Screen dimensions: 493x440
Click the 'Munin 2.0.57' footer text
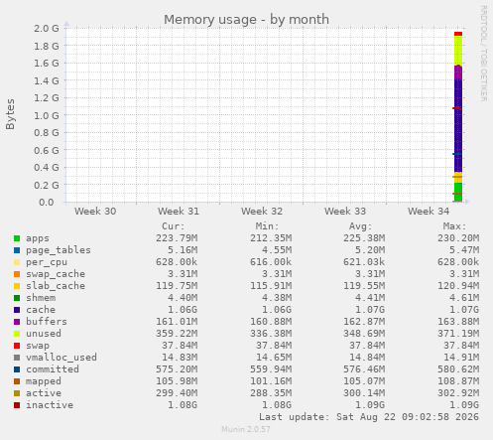(246, 429)
